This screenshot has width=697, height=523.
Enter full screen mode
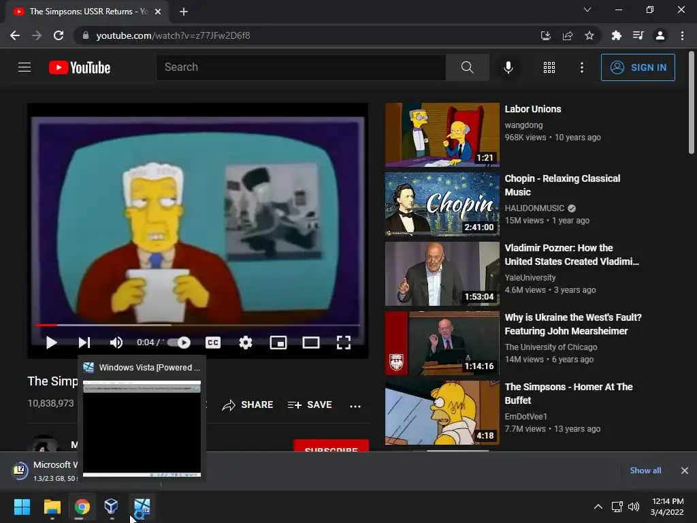click(344, 343)
